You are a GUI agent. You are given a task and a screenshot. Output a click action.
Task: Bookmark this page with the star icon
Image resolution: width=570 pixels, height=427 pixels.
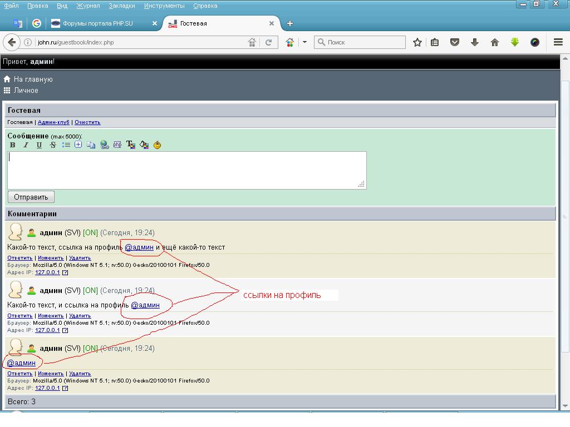417,42
